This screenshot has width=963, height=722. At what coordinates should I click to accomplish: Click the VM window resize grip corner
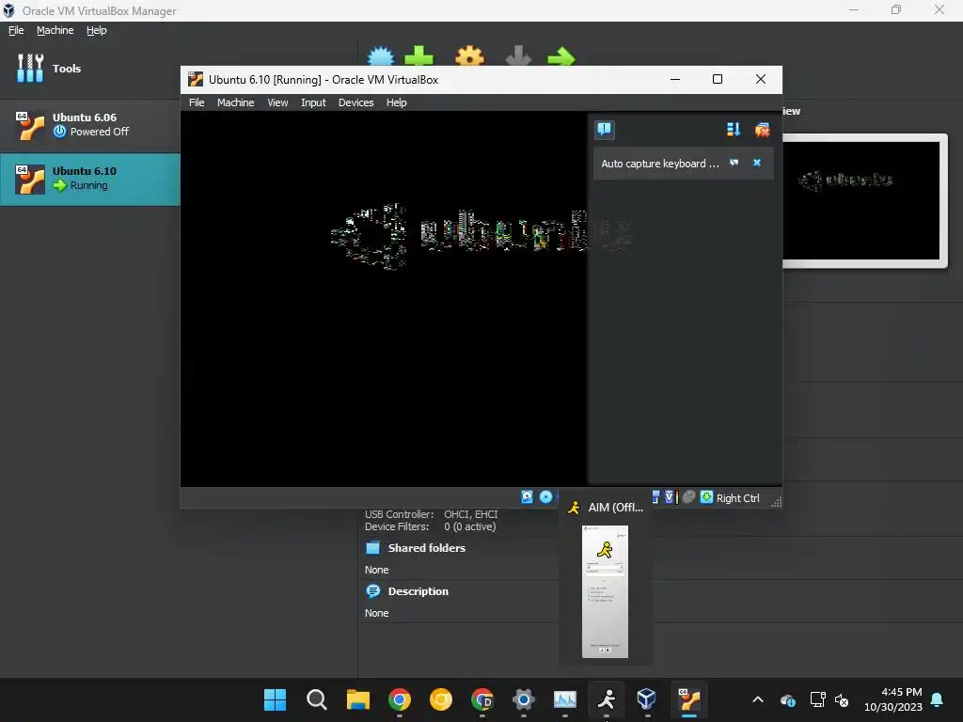[x=776, y=502]
